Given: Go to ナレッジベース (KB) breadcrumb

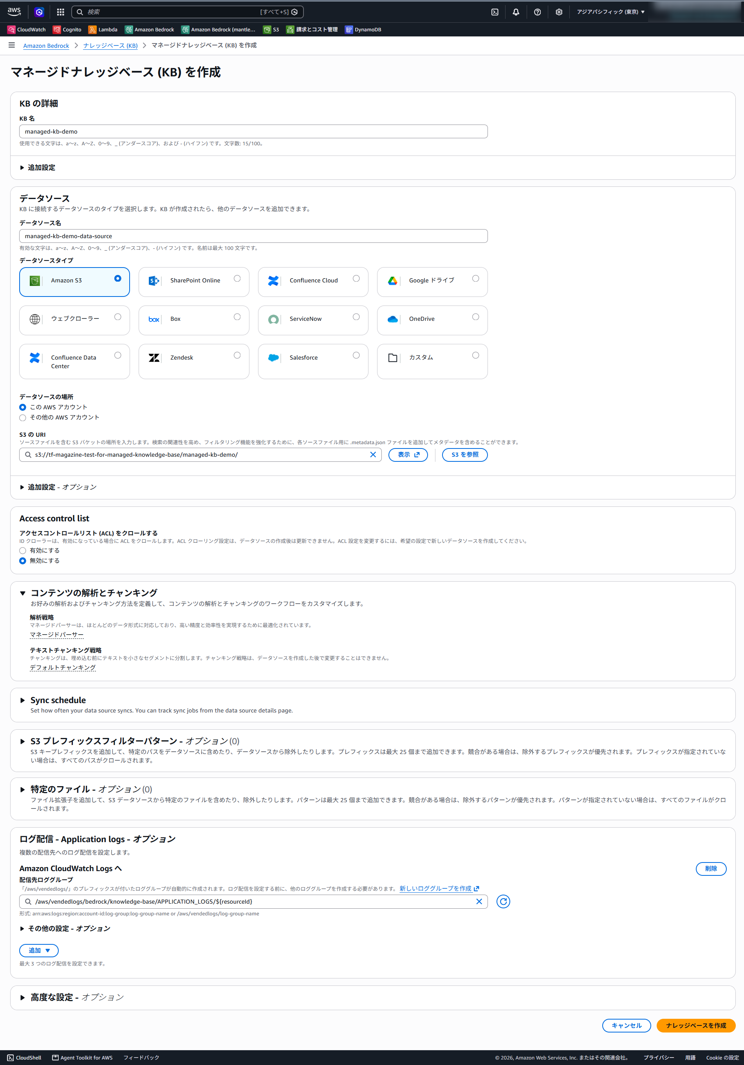Looking at the screenshot, I should point(110,45).
